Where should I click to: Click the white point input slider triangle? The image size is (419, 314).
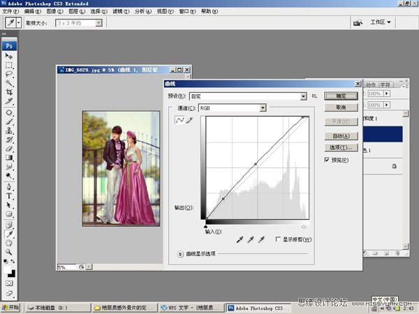pos(304,227)
